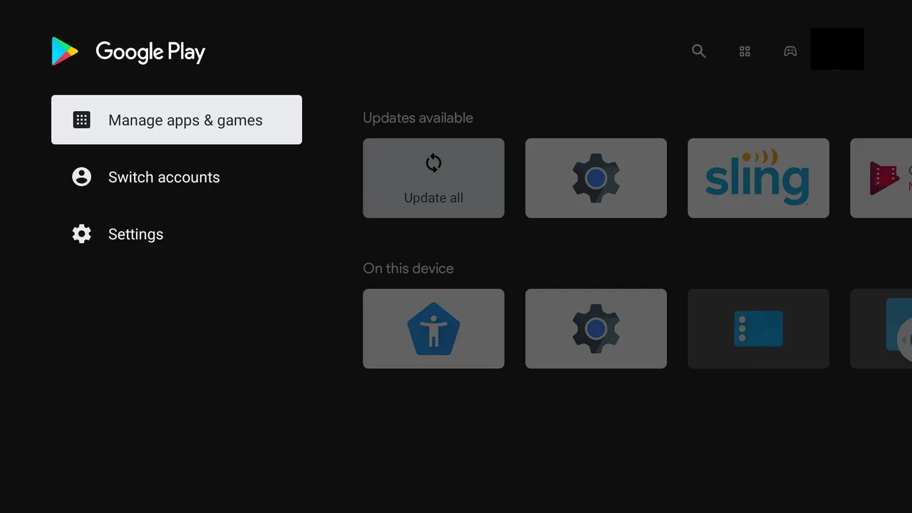
Task: Open Switch accounts menu item
Action: (177, 177)
